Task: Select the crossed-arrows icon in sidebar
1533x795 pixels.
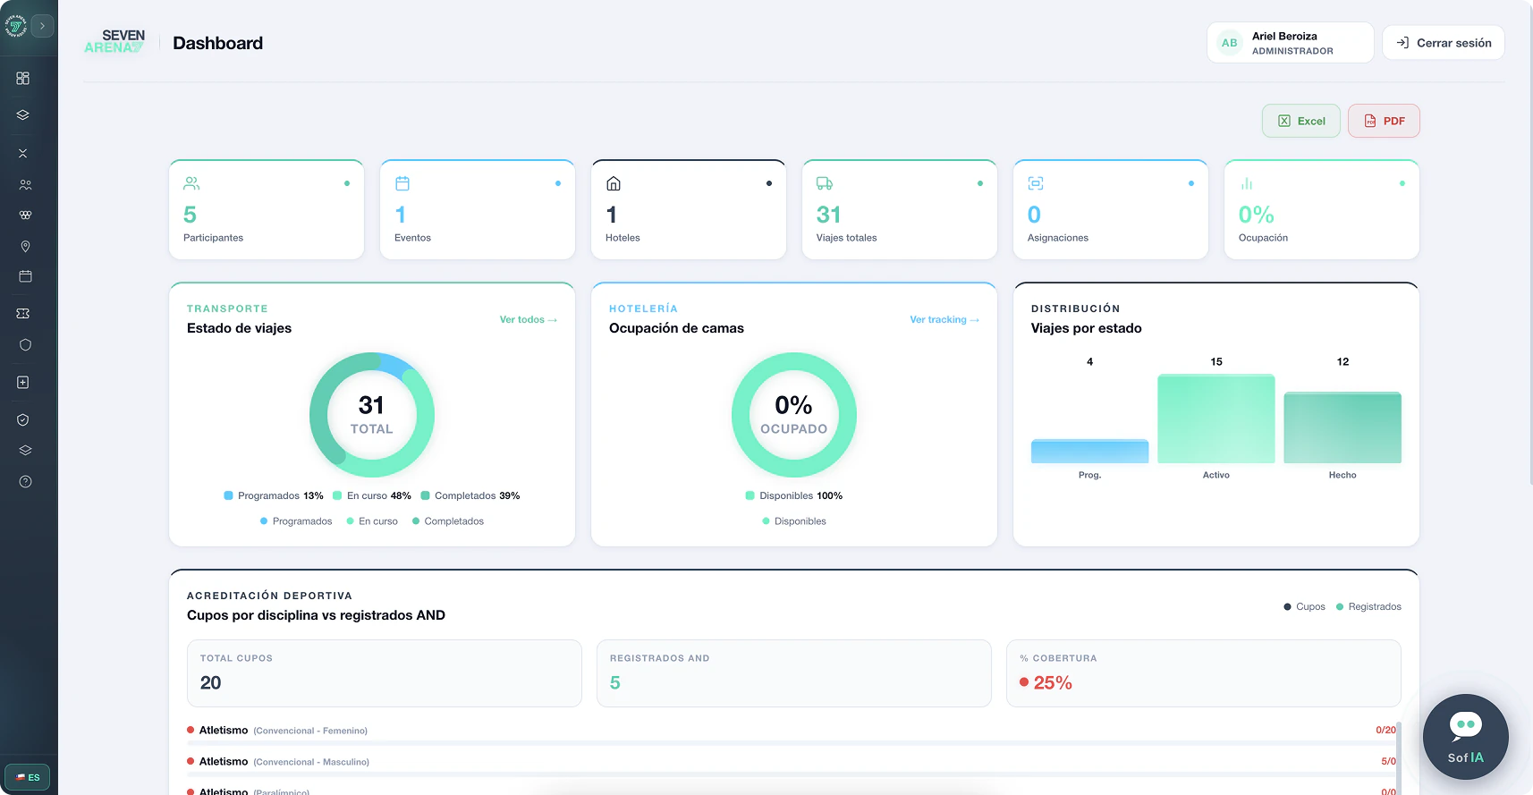Action: (23, 154)
